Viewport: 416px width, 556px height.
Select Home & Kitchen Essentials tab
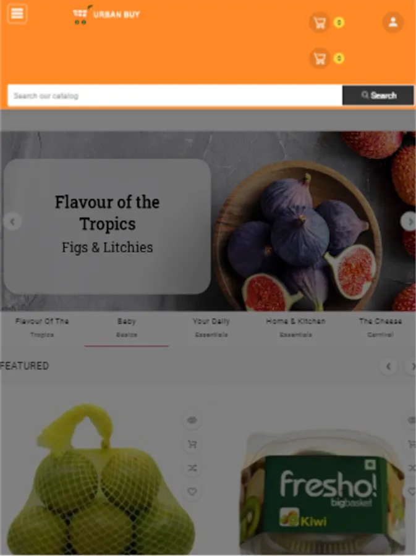click(296, 327)
